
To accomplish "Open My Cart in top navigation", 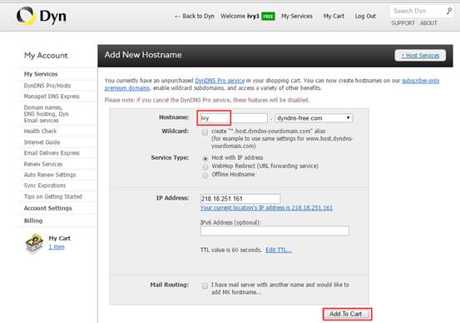I will point(334,16).
